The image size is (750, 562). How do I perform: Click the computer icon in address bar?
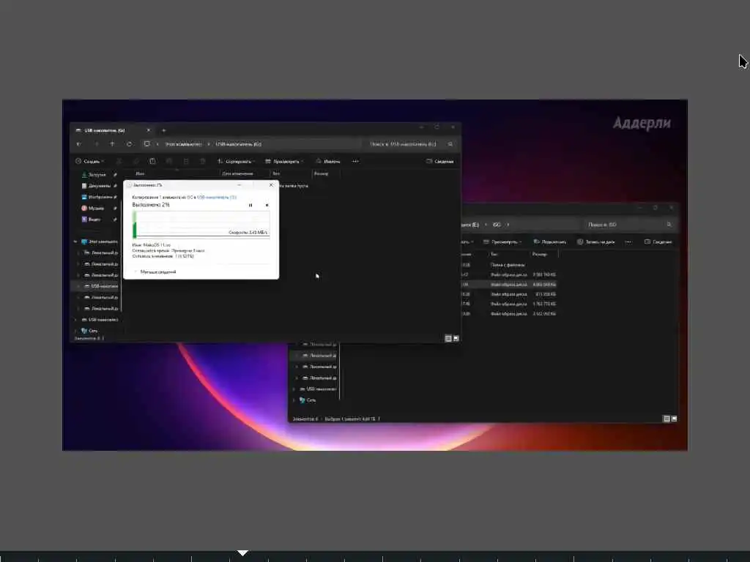(146, 144)
